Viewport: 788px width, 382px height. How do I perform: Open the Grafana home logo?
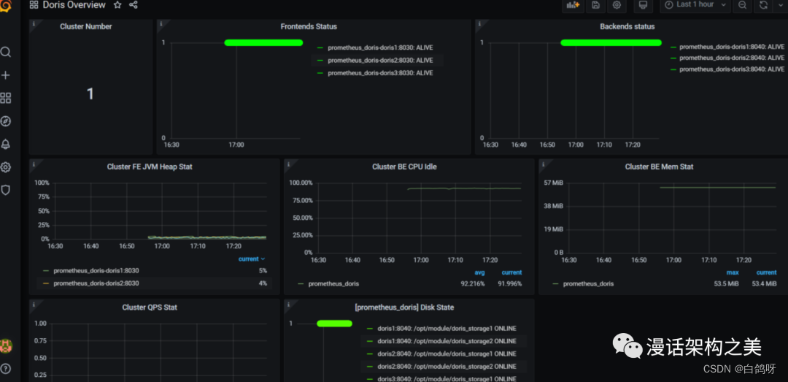[x=6, y=5]
